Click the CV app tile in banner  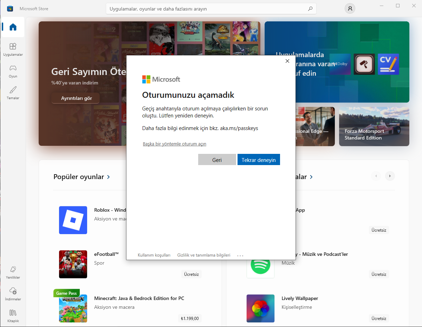(x=388, y=64)
